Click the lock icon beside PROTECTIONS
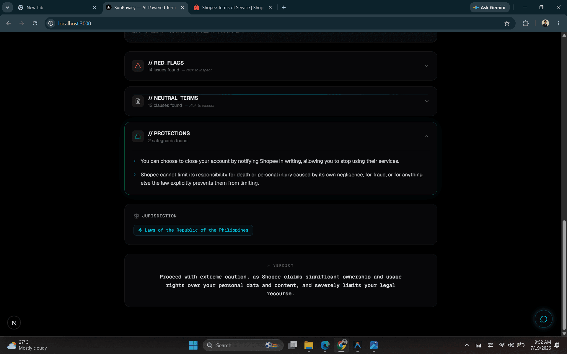 [138, 136]
